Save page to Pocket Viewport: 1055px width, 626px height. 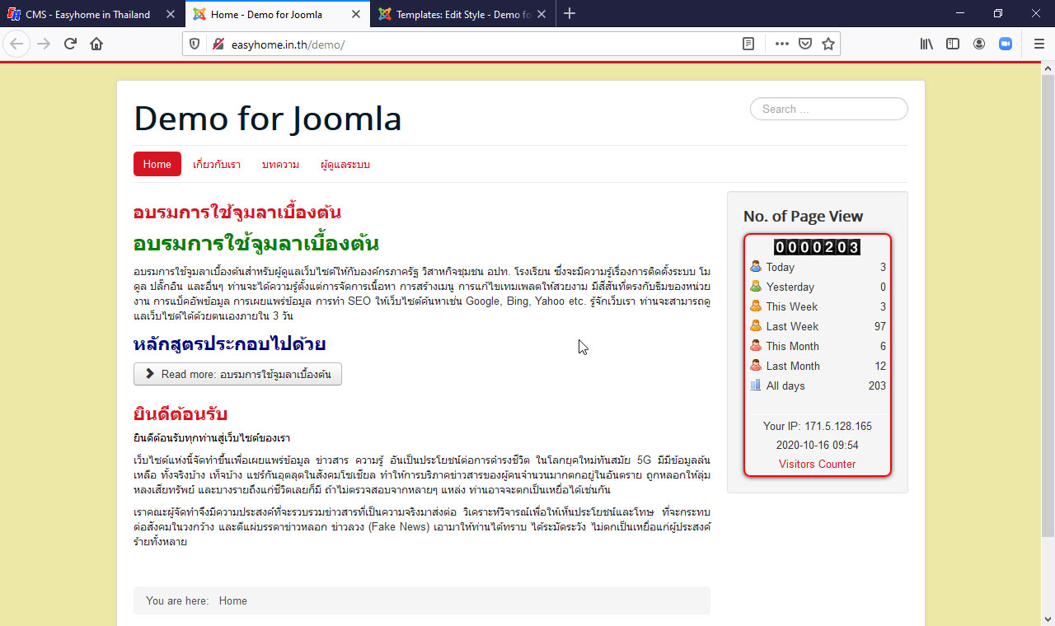805,44
